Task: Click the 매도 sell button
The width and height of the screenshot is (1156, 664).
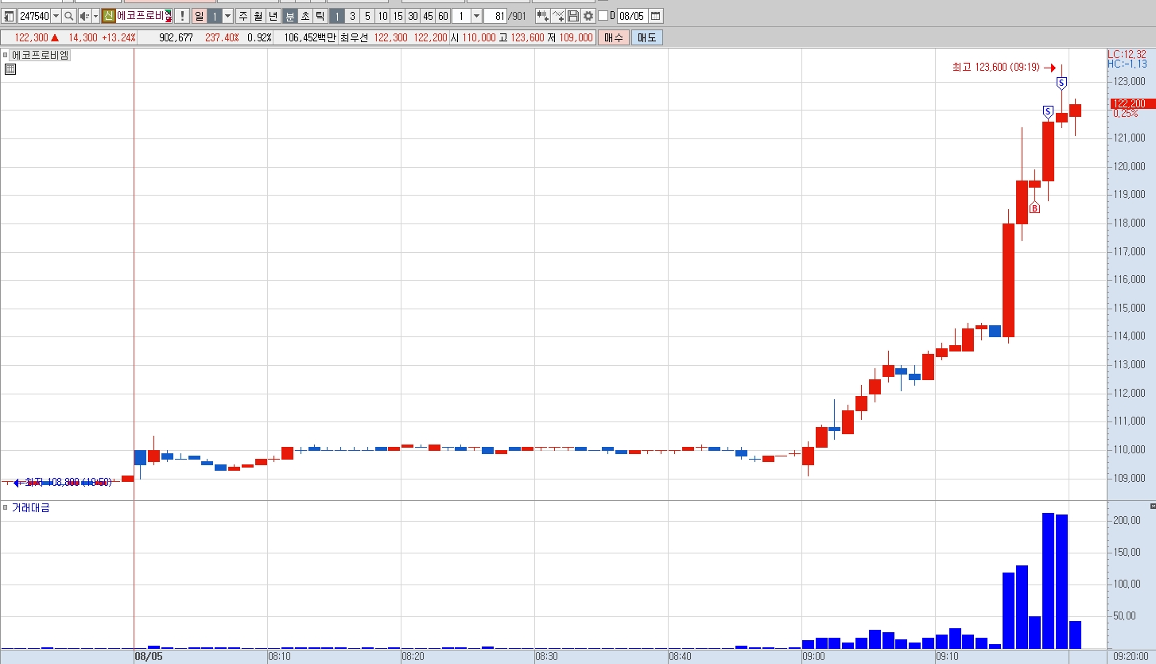Action: pos(647,37)
